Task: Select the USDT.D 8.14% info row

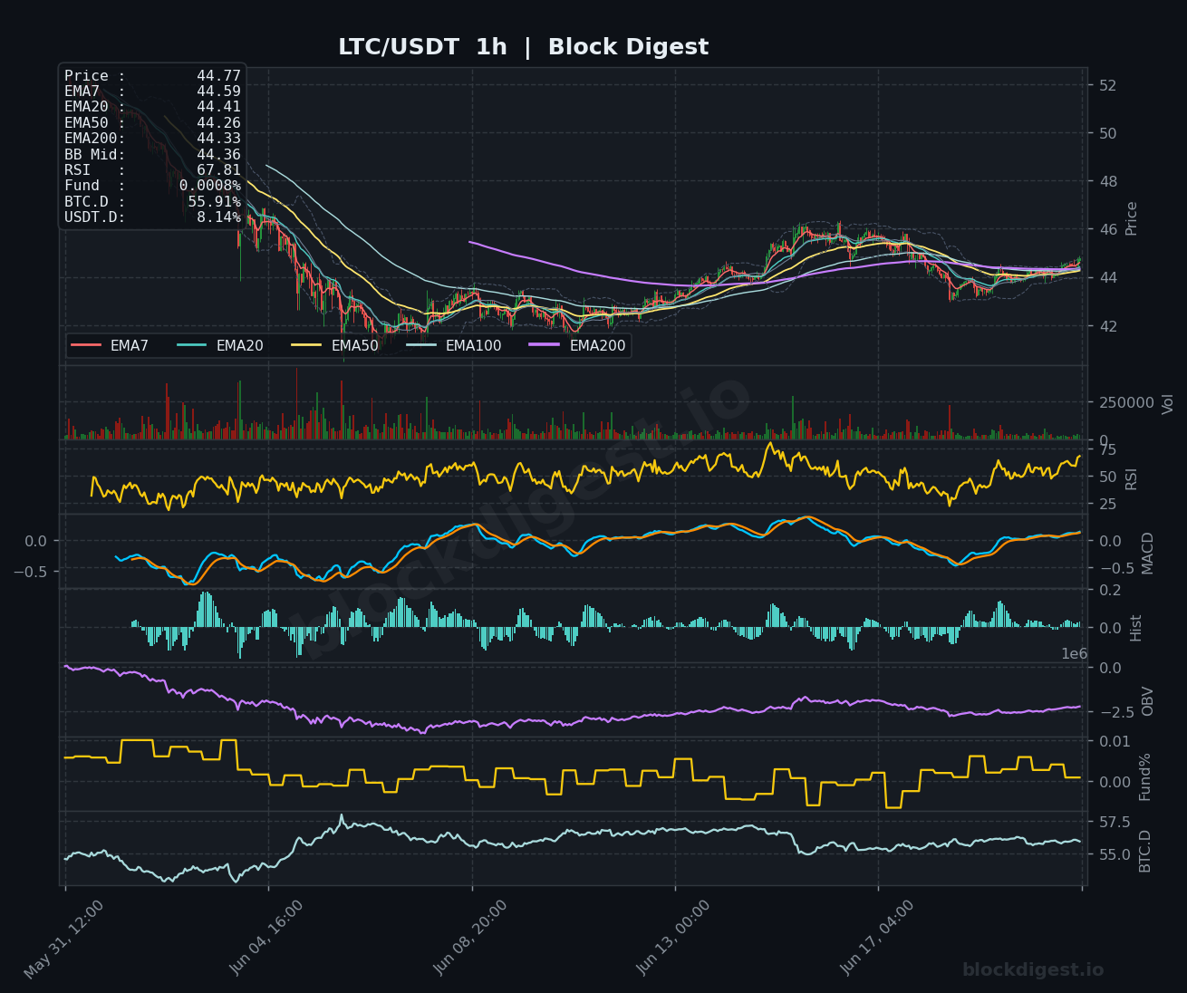Action: pos(152,217)
